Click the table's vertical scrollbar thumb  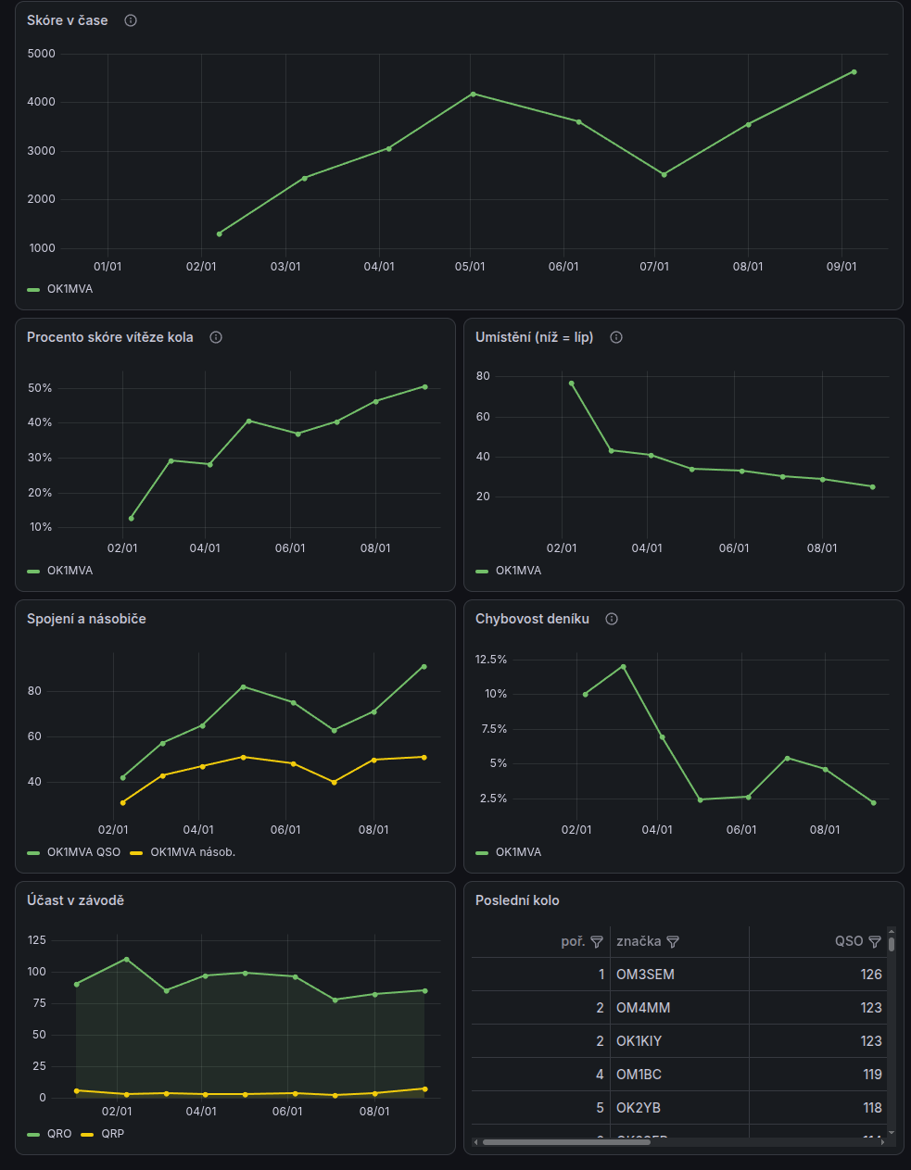tap(892, 944)
